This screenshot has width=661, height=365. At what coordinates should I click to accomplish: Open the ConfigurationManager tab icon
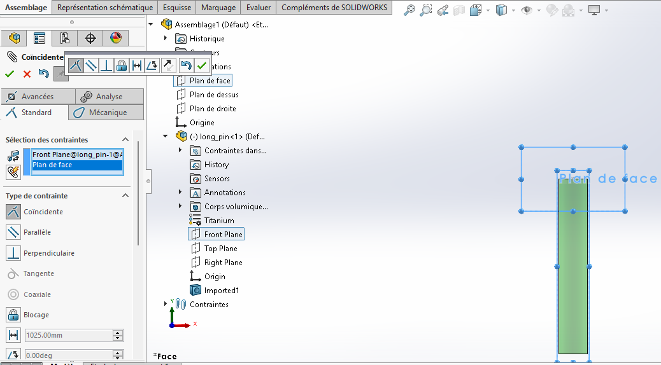tap(64, 38)
